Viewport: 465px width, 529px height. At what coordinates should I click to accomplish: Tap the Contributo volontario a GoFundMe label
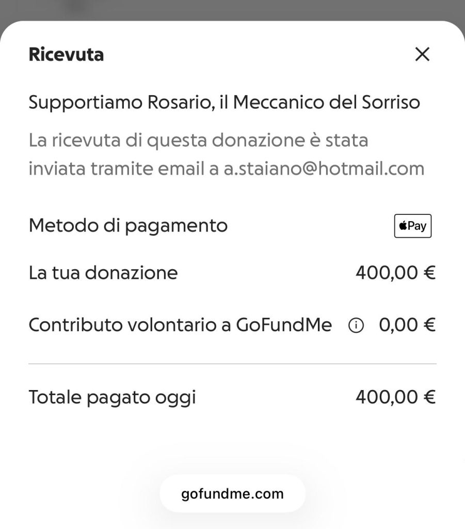180,325
